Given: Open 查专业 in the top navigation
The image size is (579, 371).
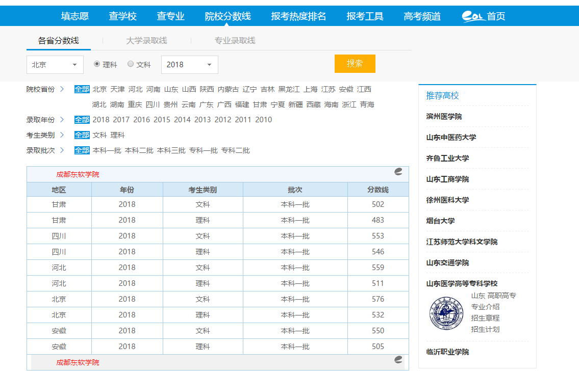Looking at the screenshot, I should pyautogui.click(x=170, y=16).
